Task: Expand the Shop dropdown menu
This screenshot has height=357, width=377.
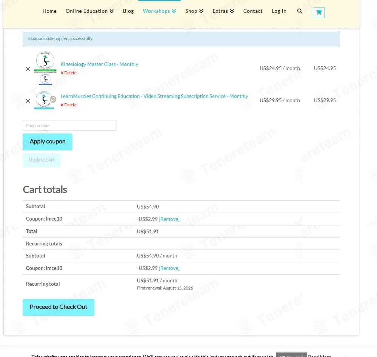Action: (194, 11)
